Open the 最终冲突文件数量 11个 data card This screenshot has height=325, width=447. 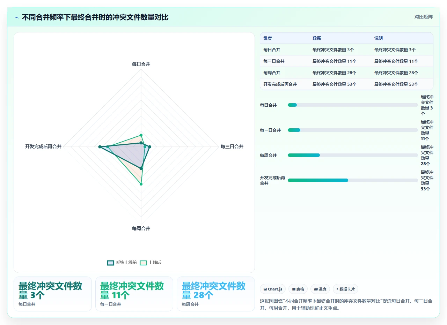coord(134,294)
